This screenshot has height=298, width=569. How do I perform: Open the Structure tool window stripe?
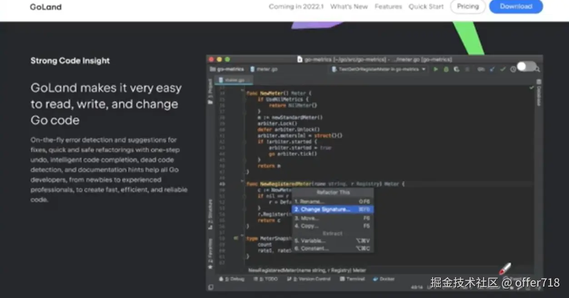[x=210, y=214]
